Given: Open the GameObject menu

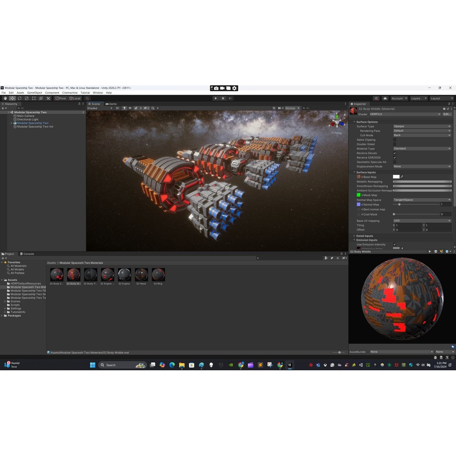Looking at the screenshot, I should [x=35, y=93].
